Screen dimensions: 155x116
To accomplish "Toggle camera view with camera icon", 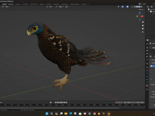I will point(143,29).
